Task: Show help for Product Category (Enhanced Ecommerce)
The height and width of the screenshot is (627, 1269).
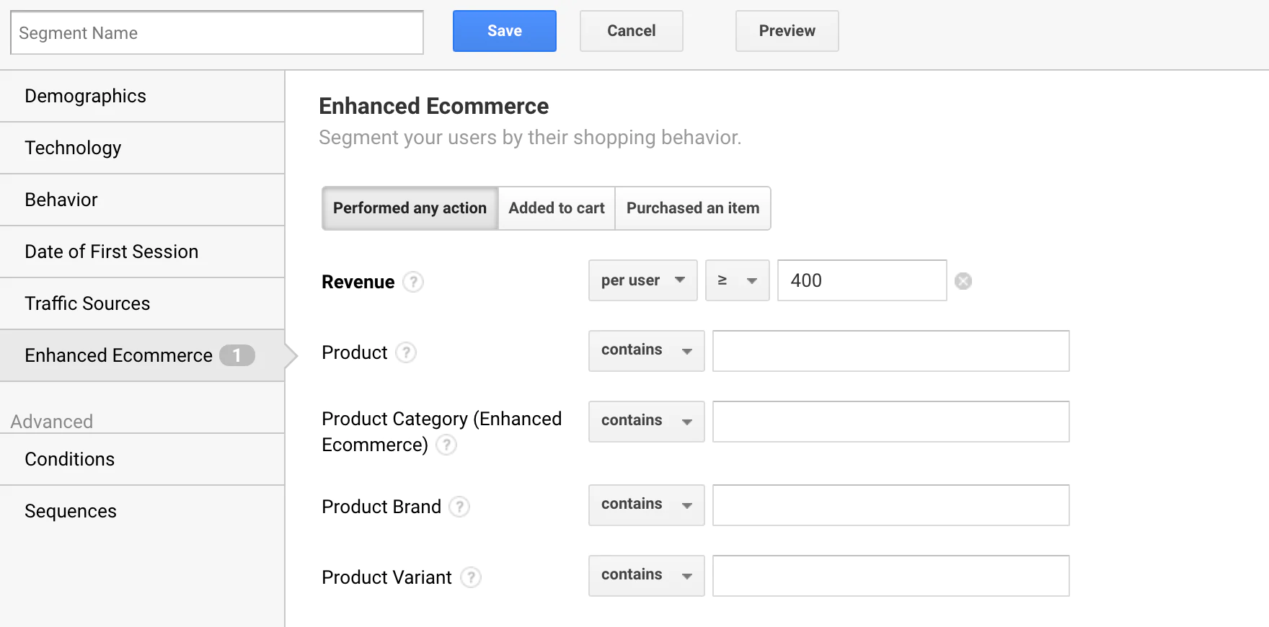Action: click(446, 445)
